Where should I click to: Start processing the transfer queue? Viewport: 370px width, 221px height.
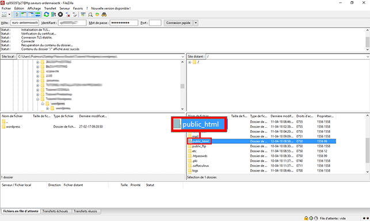[x=54, y=14]
